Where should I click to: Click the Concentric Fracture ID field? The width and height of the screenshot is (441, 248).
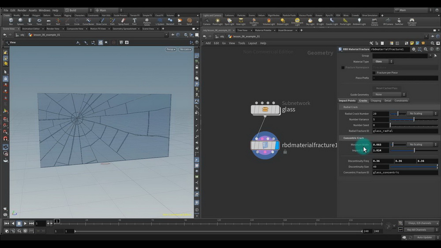[405, 172]
